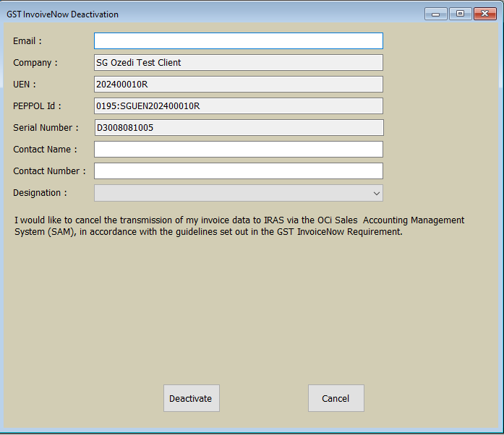This screenshot has width=504, height=435.
Task: Maximize the deactivation dialog window
Action: pos(460,14)
